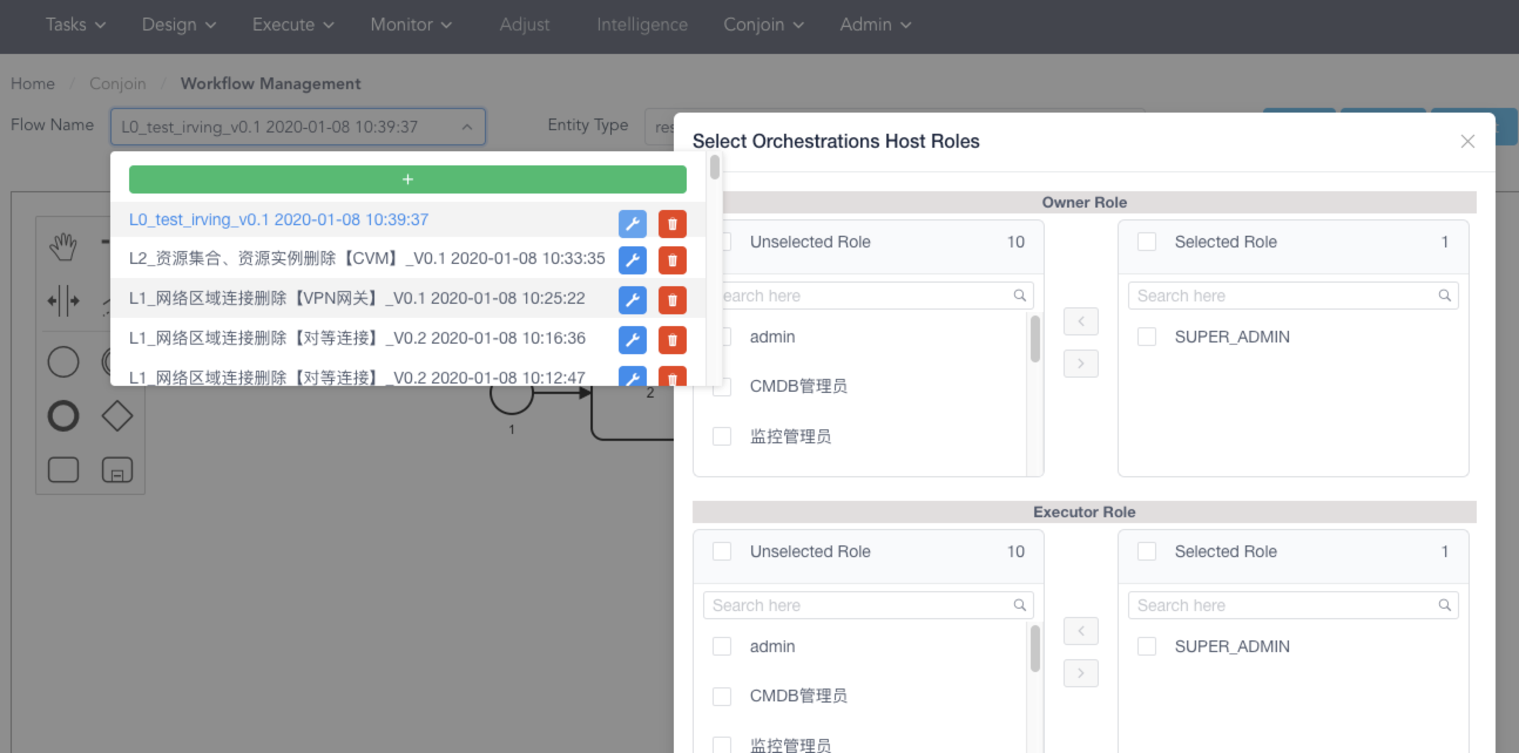Select the gateway diamond shape
This screenshot has height=753, width=1519.
tap(117, 415)
